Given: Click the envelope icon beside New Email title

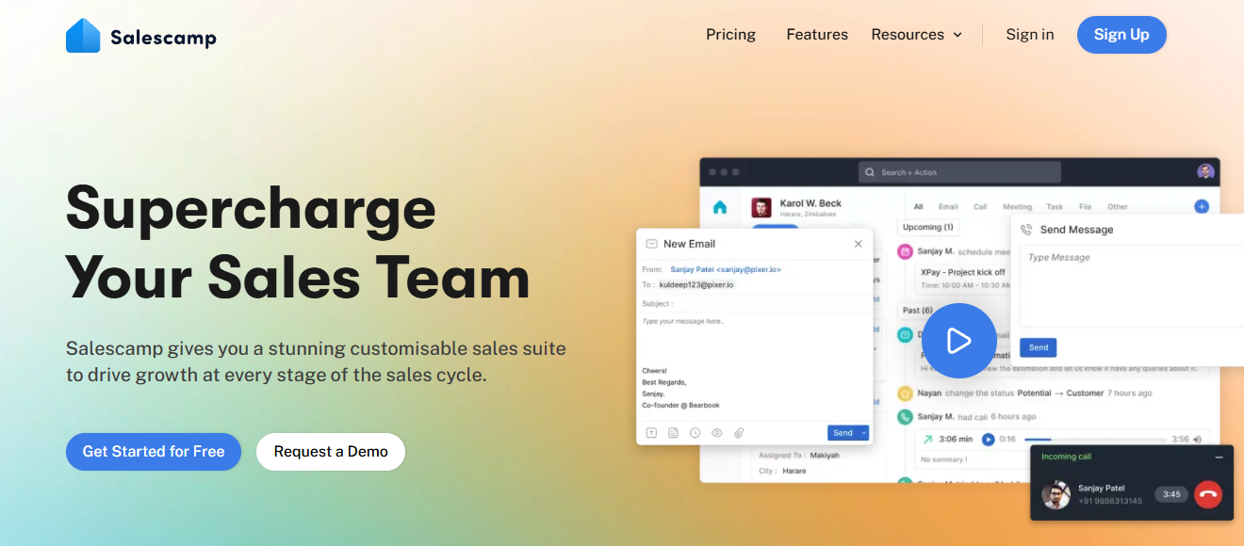Looking at the screenshot, I should pos(651,244).
